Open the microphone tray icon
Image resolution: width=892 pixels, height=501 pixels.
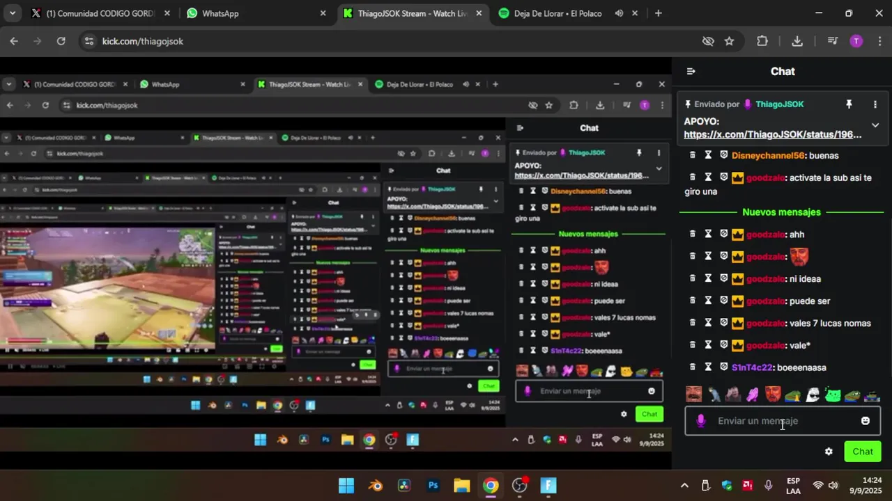click(768, 486)
